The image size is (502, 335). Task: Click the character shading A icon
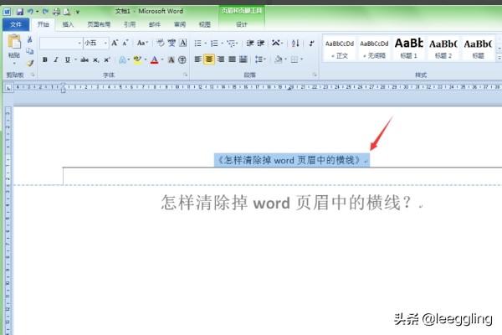(172, 59)
